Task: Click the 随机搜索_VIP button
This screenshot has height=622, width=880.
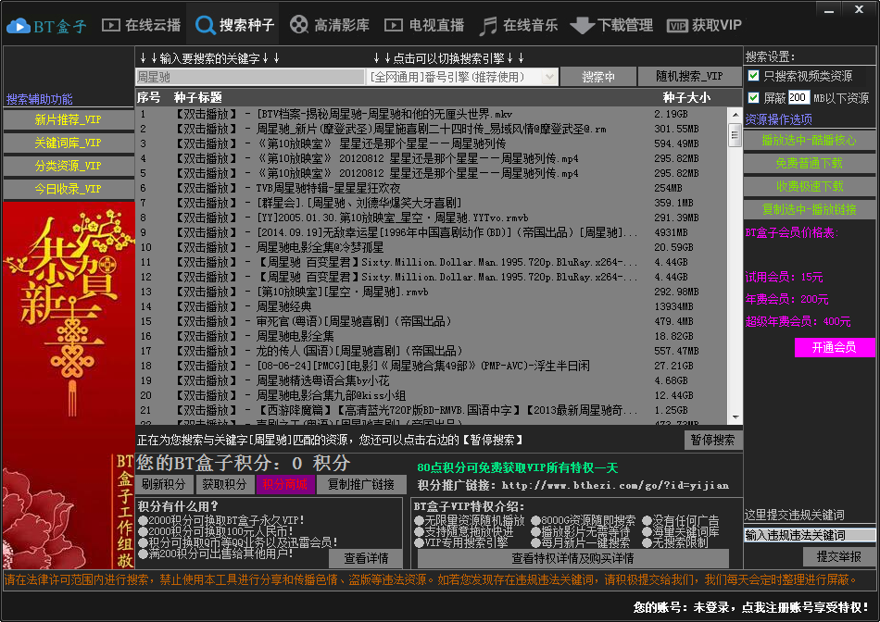Action: coord(690,76)
